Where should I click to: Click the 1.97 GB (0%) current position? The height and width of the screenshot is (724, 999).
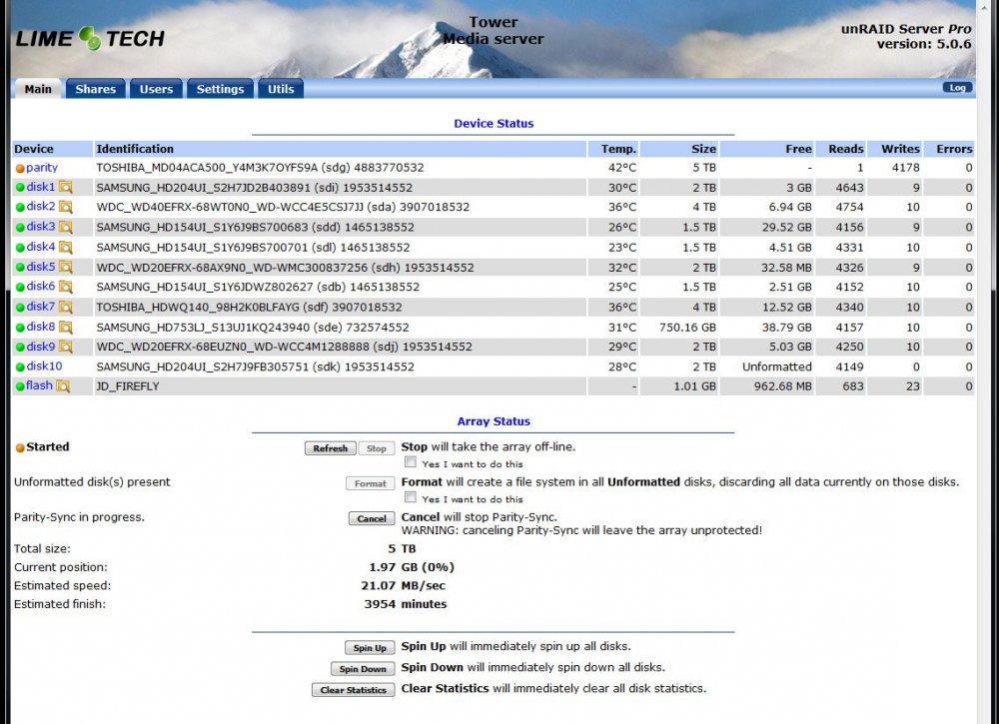pyautogui.click(x=412, y=567)
